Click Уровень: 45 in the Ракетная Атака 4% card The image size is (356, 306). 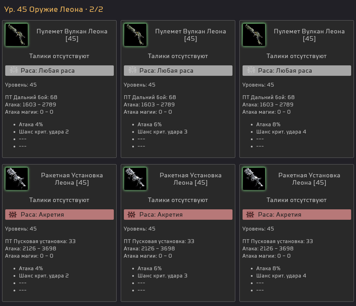[x=21, y=229]
